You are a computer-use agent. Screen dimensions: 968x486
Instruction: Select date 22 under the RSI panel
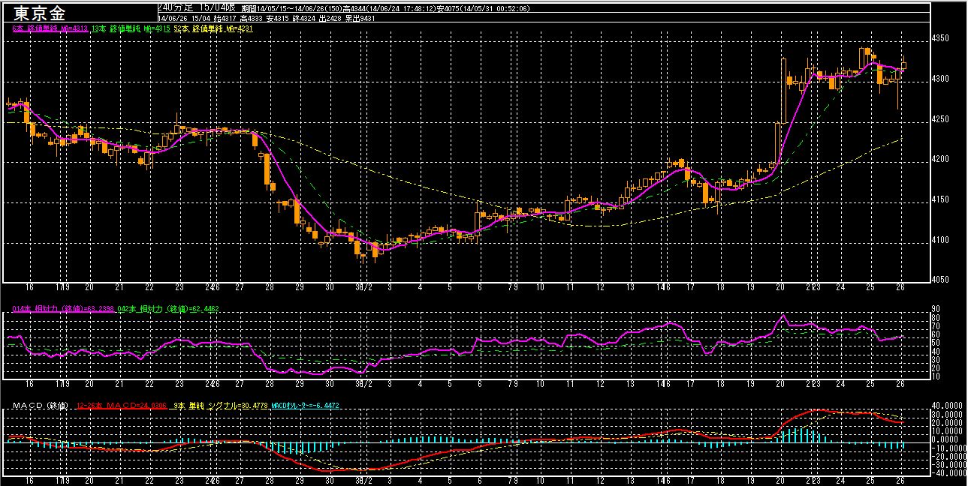point(149,383)
